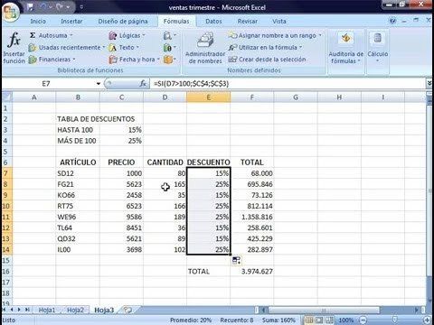This screenshot has height=325, width=434.
Task: Open the lookup and reference functions icon beside Lógicas
Action: coord(169,36)
